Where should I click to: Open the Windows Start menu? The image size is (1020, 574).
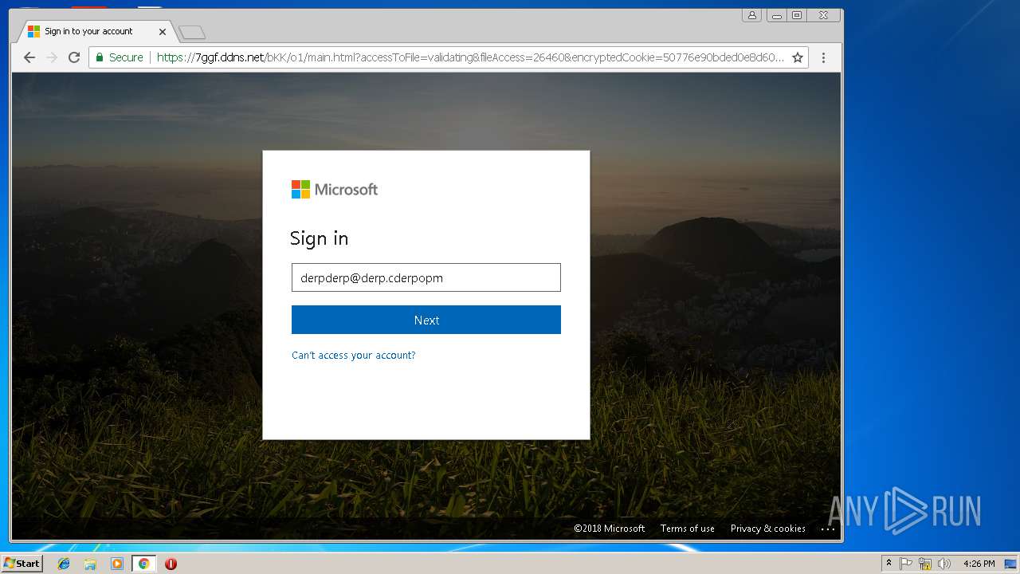click(x=22, y=564)
